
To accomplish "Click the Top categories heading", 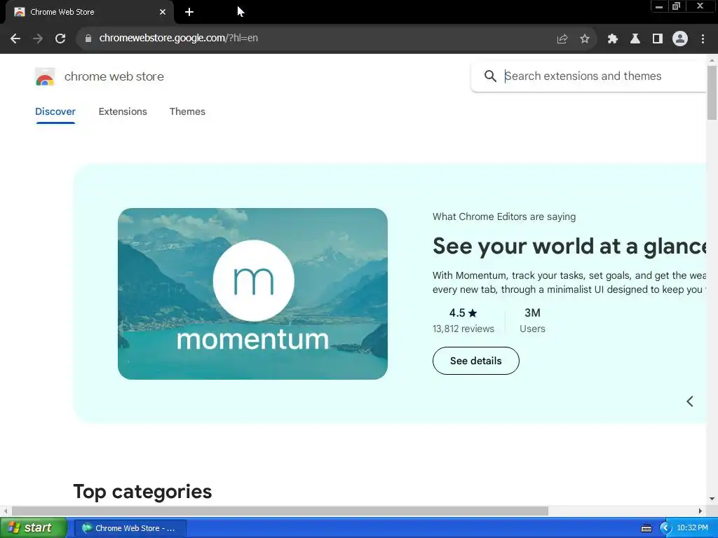I will click(142, 492).
